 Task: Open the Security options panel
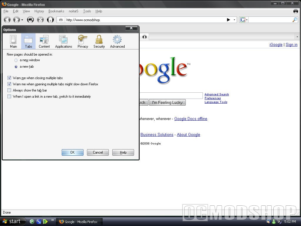99,41
